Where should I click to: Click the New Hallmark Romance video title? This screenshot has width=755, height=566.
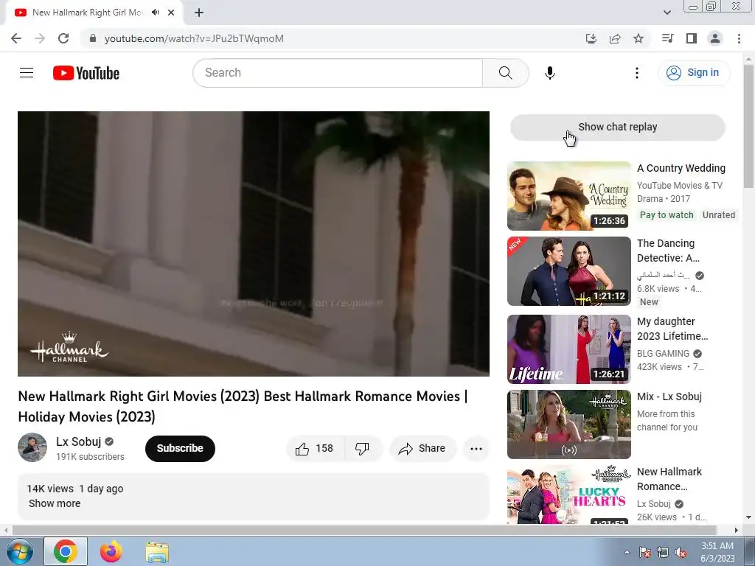click(x=669, y=479)
